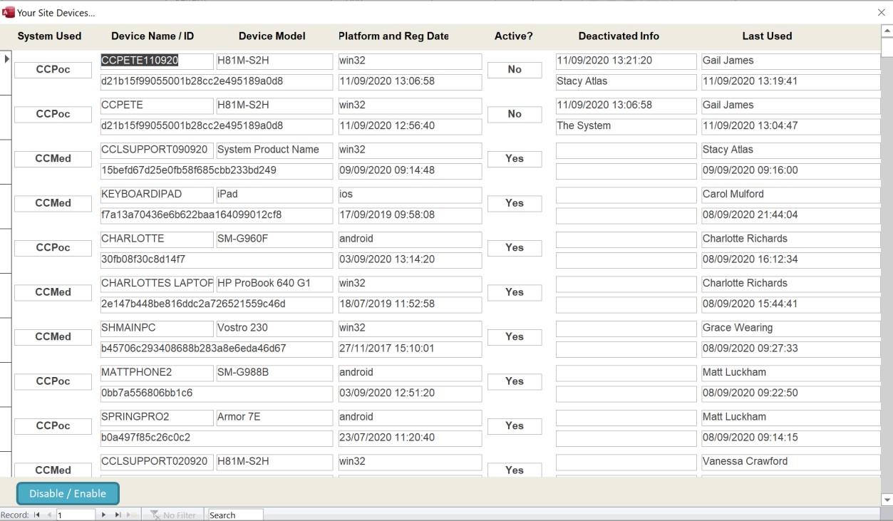Viewport: 893px width, 521px height.
Task: Select the record selector arrow for CCPETE110920 row
Action: pyautogui.click(x=7, y=58)
